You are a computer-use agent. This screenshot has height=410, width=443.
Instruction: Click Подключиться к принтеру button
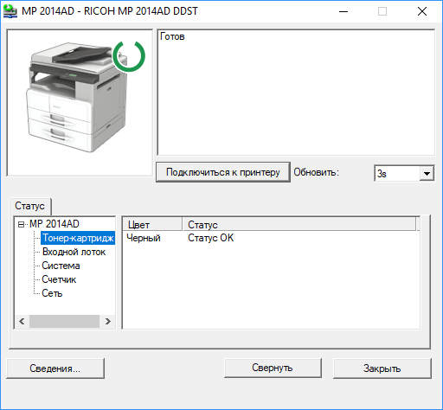point(223,172)
